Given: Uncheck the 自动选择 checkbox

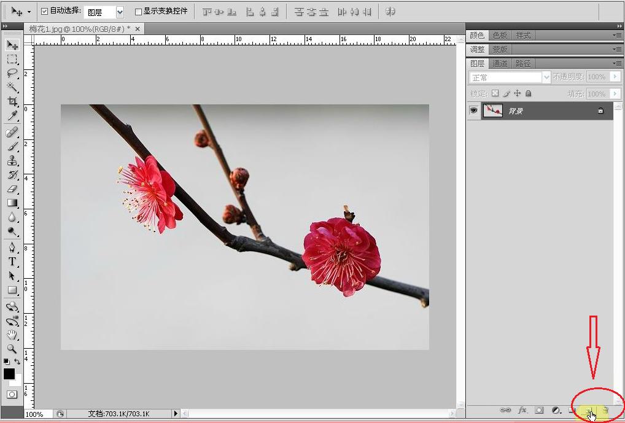Looking at the screenshot, I should point(44,11).
